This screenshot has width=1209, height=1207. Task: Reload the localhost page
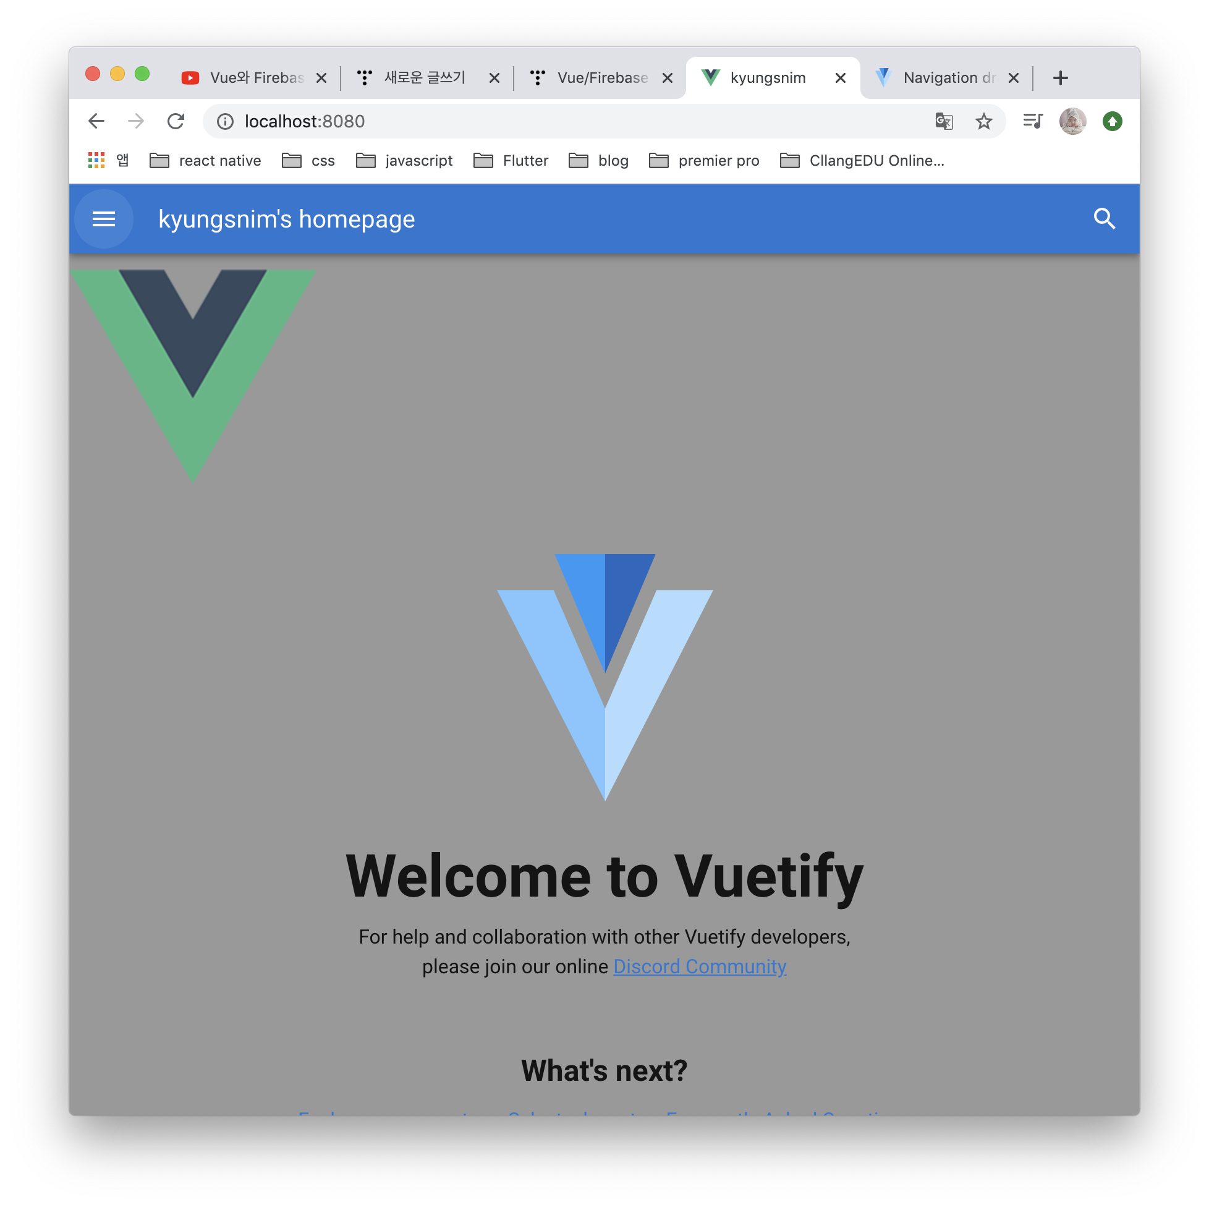[x=176, y=121]
